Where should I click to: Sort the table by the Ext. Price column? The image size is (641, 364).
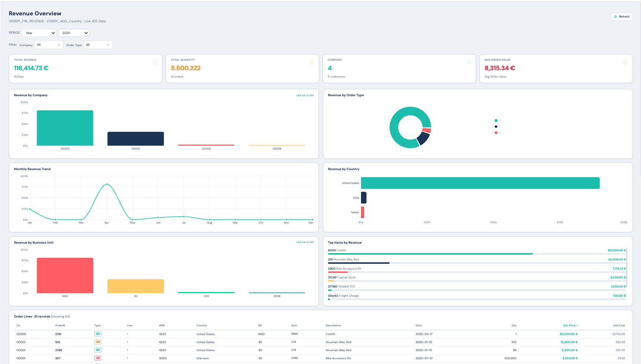tap(570, 325)
